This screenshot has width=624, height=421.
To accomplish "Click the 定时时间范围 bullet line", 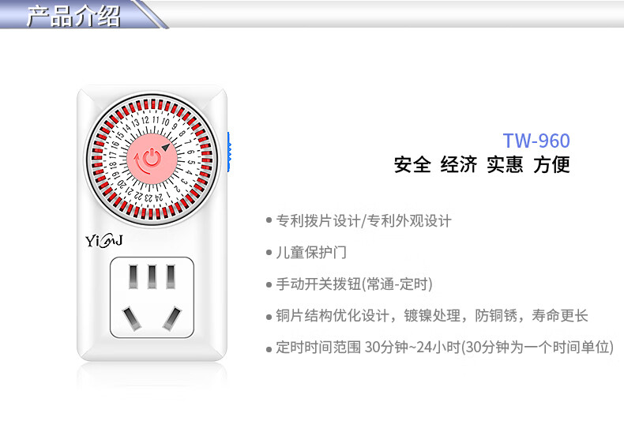I will pos(440,347).
